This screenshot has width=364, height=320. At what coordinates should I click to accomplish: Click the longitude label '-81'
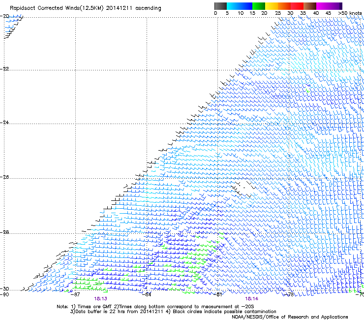[x=217, y=295]
